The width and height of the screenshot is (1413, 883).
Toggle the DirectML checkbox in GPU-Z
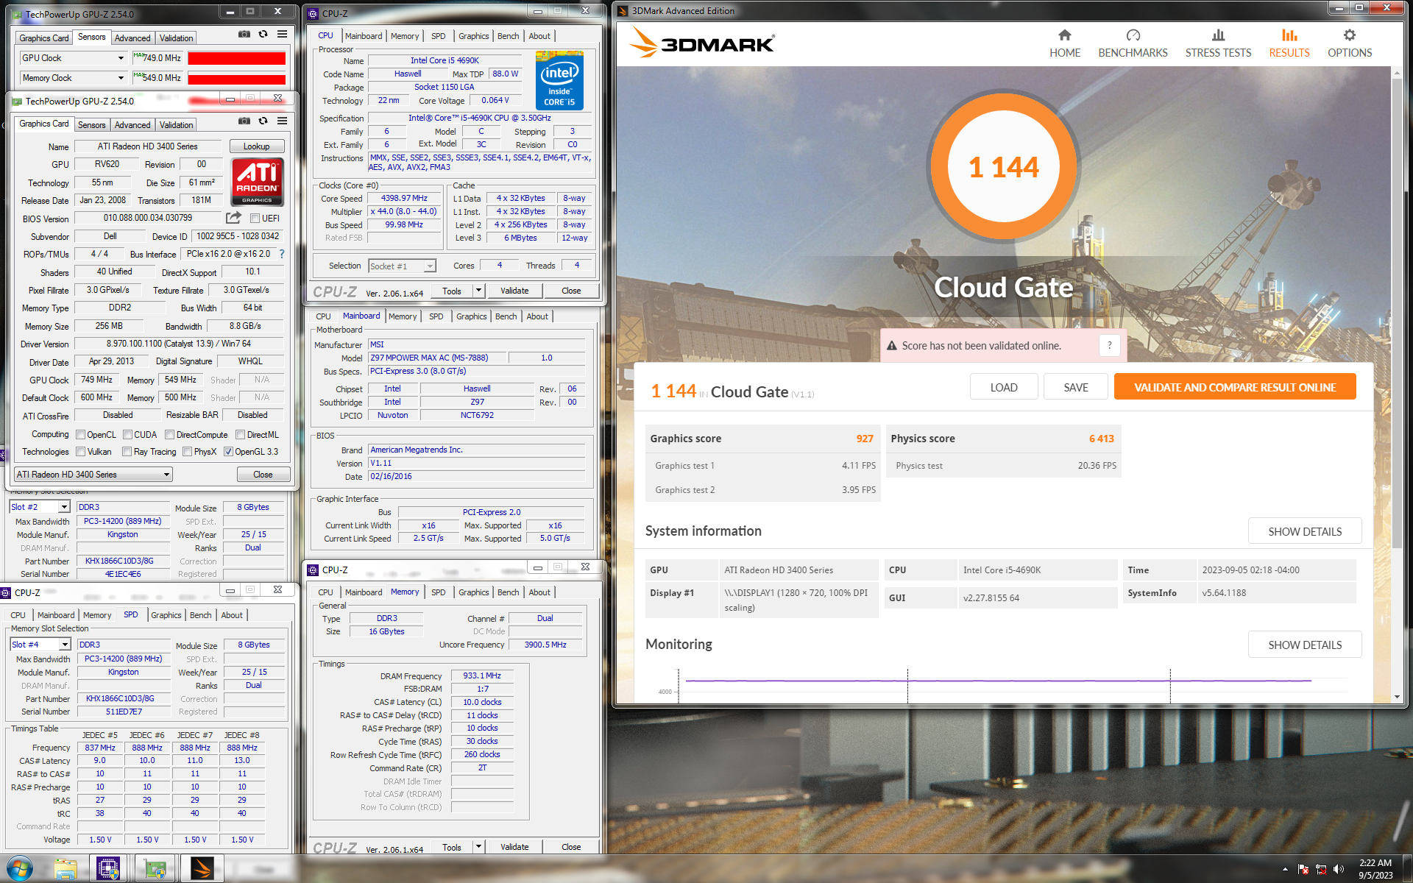coord(241,435)
